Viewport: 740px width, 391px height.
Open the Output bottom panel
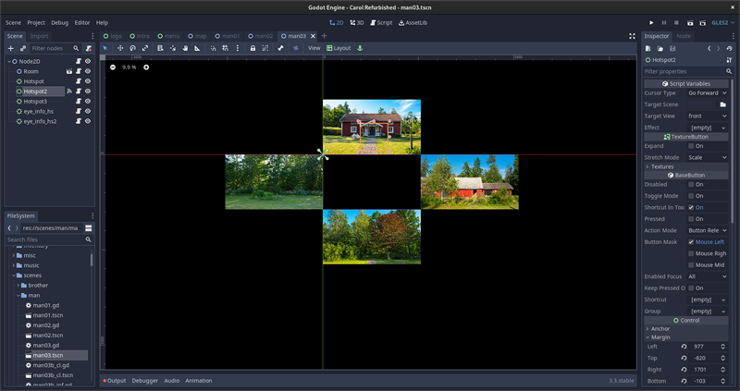114,381
